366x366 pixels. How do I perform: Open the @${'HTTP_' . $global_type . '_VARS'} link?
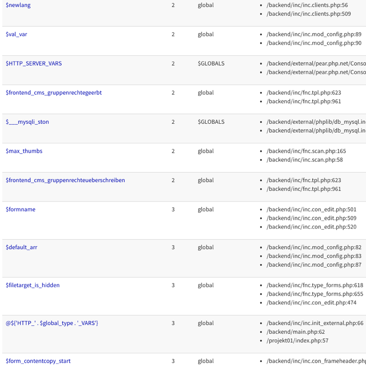click(52, 323)
